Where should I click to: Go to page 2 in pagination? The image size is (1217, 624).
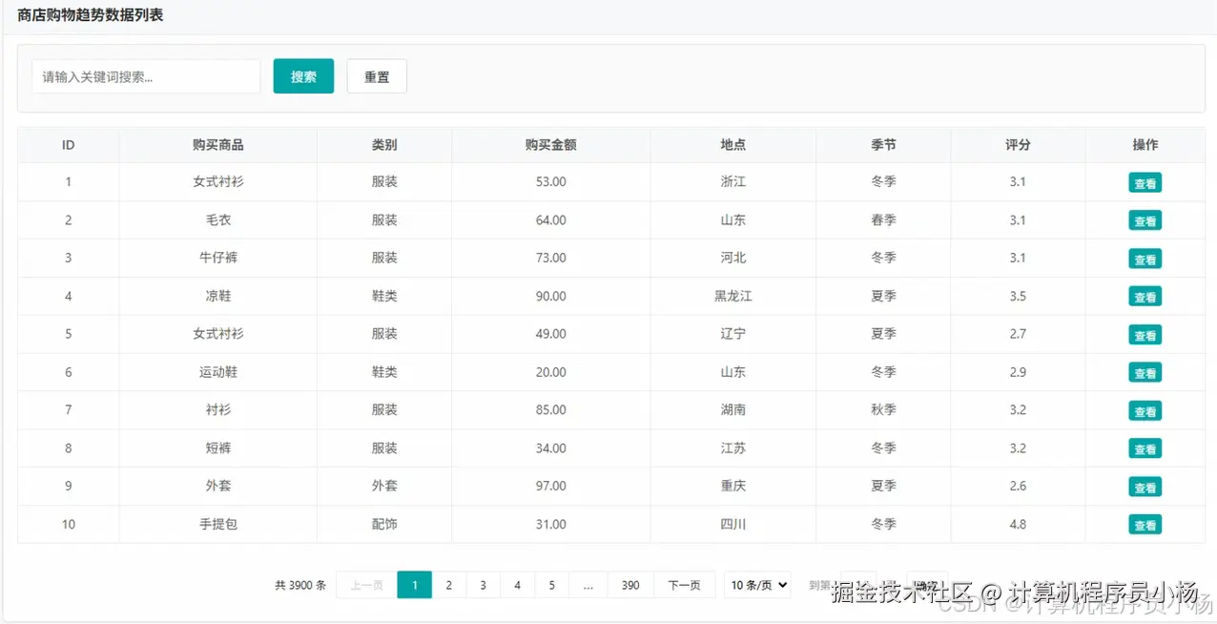(448, 584)
